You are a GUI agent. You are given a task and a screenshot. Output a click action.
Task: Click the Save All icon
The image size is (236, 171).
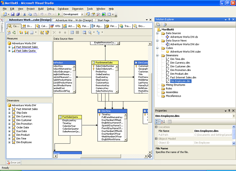[x=18, y=14]
